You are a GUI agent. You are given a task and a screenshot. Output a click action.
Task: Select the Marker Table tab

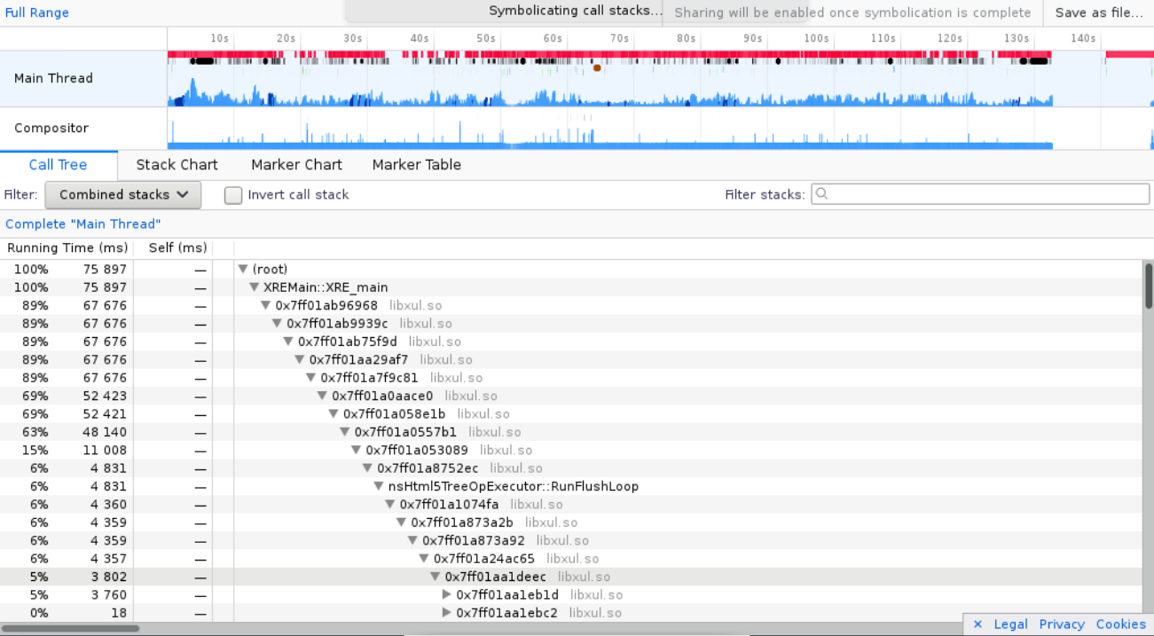tap(416, 165)
